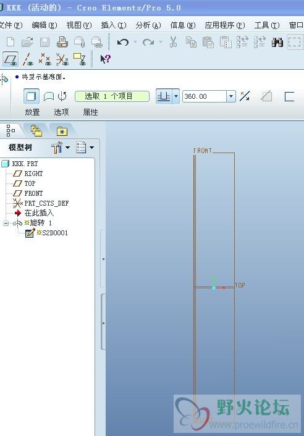Create a new file with the New icon
The height and width of the screenshot is (436, 304).
[11, 42]
